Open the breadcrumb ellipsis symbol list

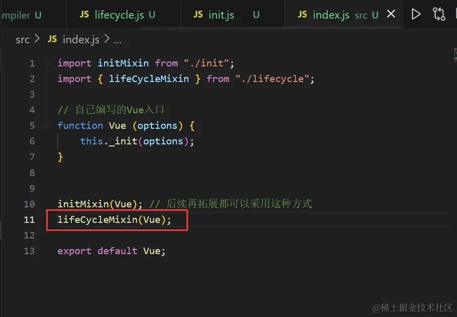tap(118, 41)
